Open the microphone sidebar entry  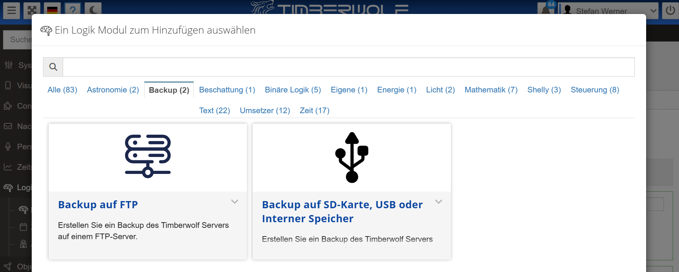tap(8, 146)
